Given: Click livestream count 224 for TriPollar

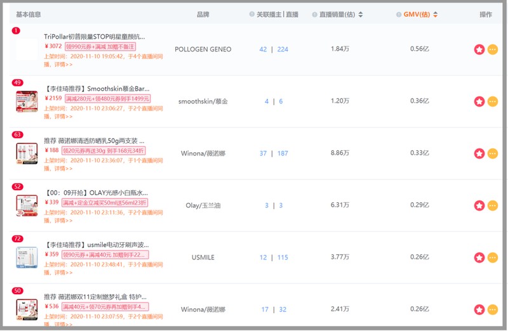Looking at the screenshot, I should coord(283,49).
